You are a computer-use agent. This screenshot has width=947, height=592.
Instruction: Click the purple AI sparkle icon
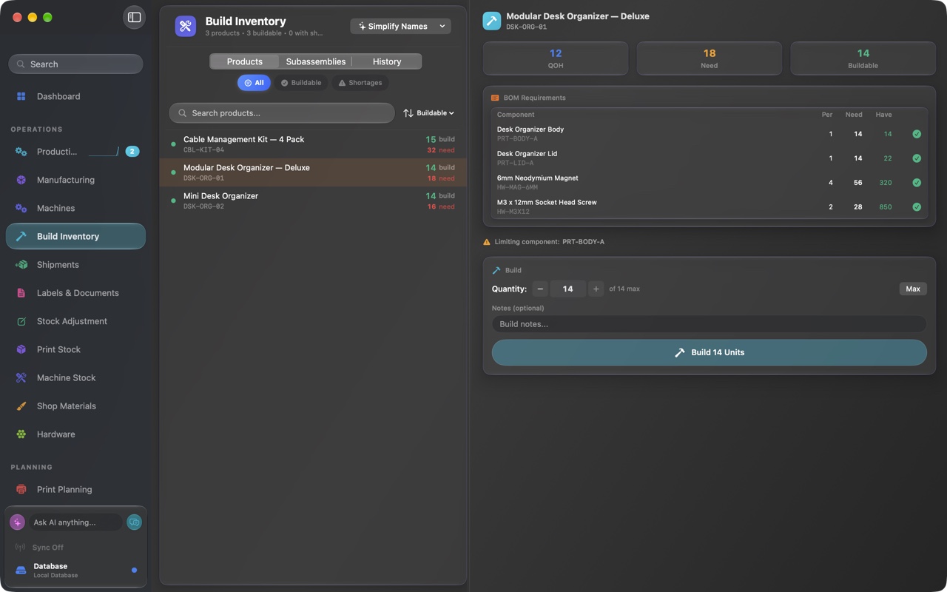[17, 522]
